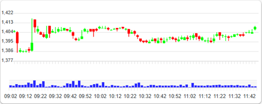Click the tallest blue volume bar
Viewport: 262px width, 104px height.
pos(34,84)
